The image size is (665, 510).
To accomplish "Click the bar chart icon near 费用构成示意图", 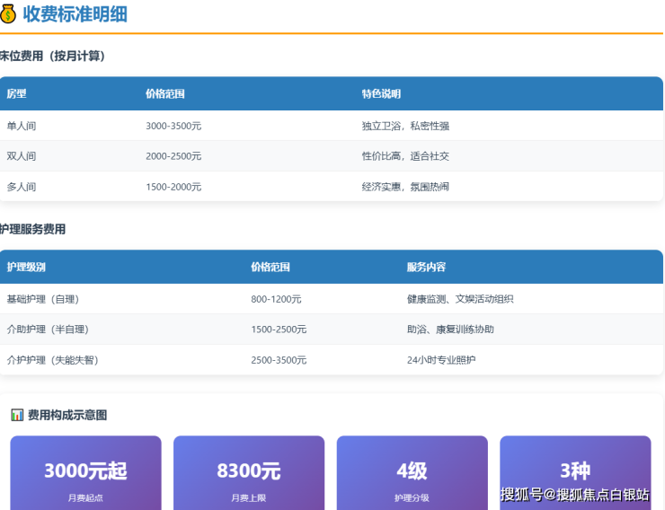I will click(x=17, y=415).
